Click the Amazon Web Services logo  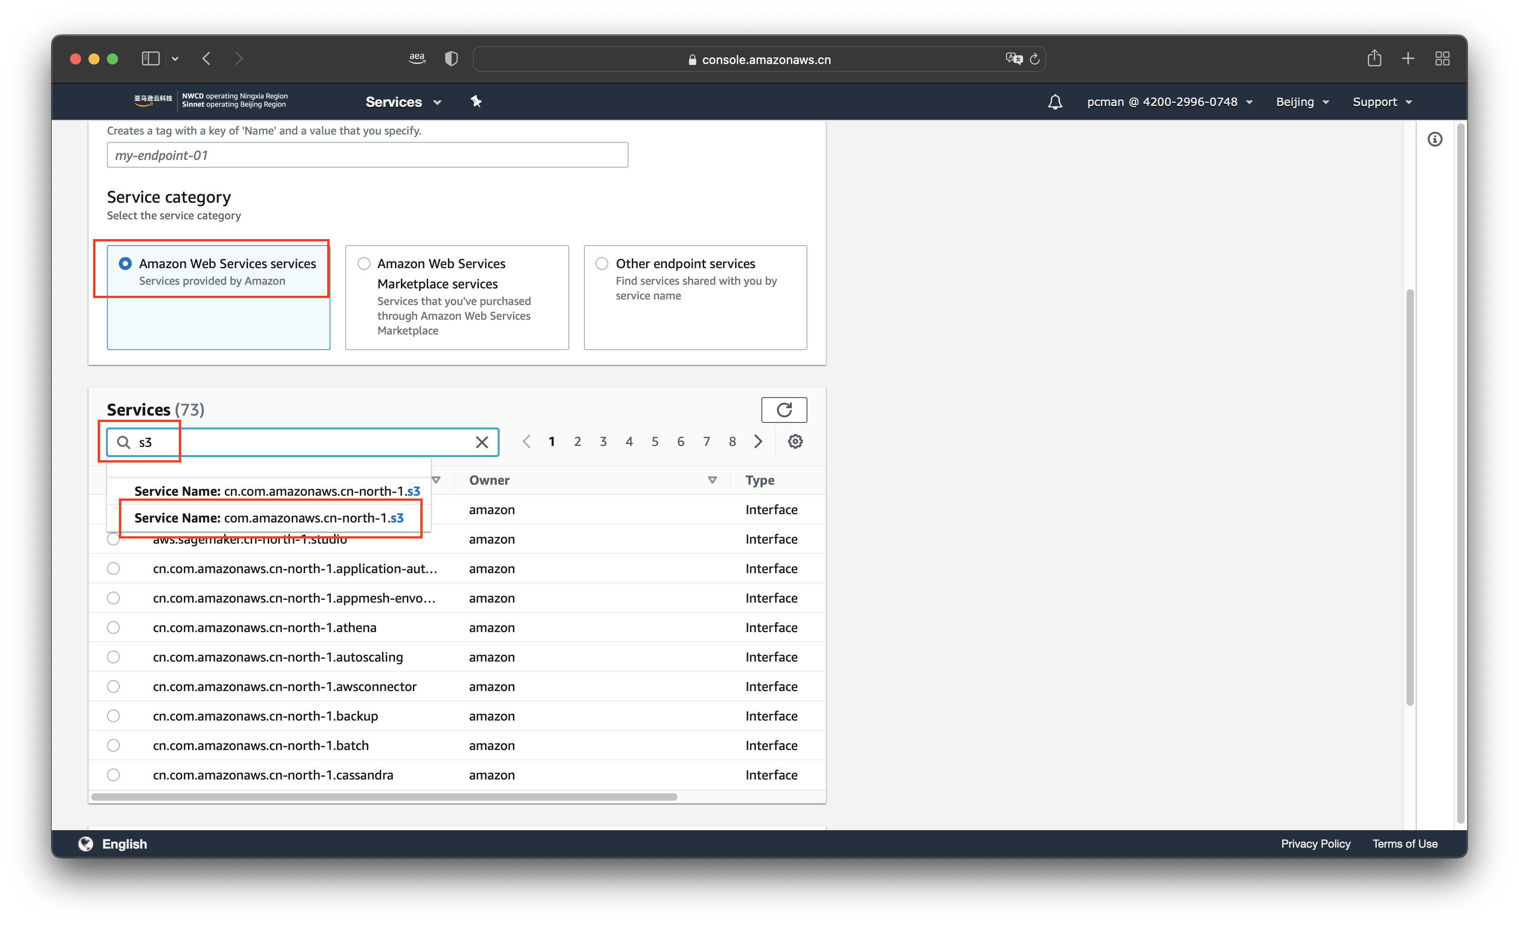[x=153, y=100]
